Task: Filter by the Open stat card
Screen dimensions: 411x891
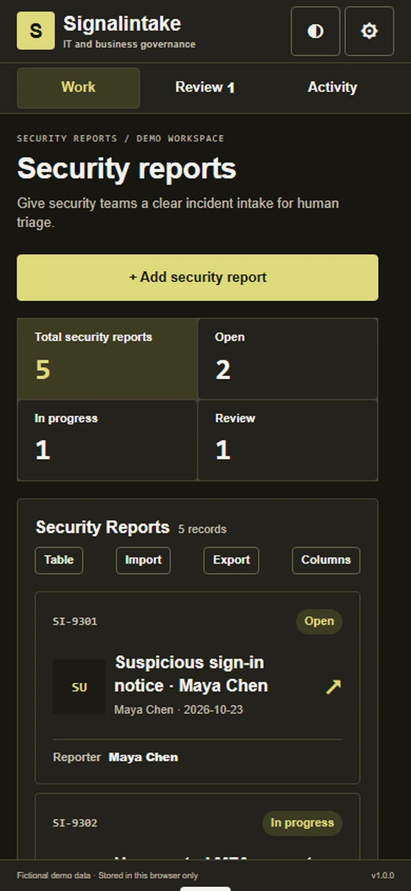Action: coord(288,358)
